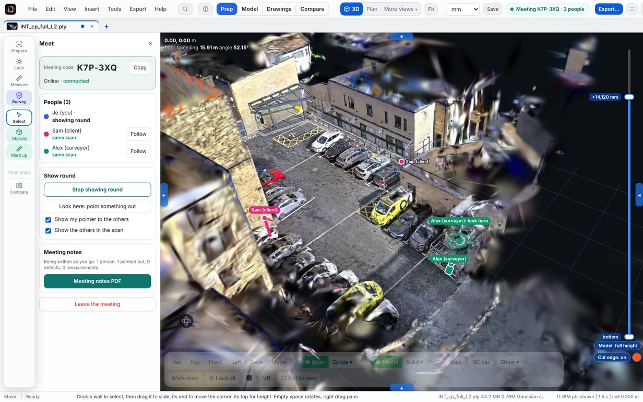Uncheck Show my pointer to the others
The width and height of the screenshot is (643, 402).
tap(48, 220)
